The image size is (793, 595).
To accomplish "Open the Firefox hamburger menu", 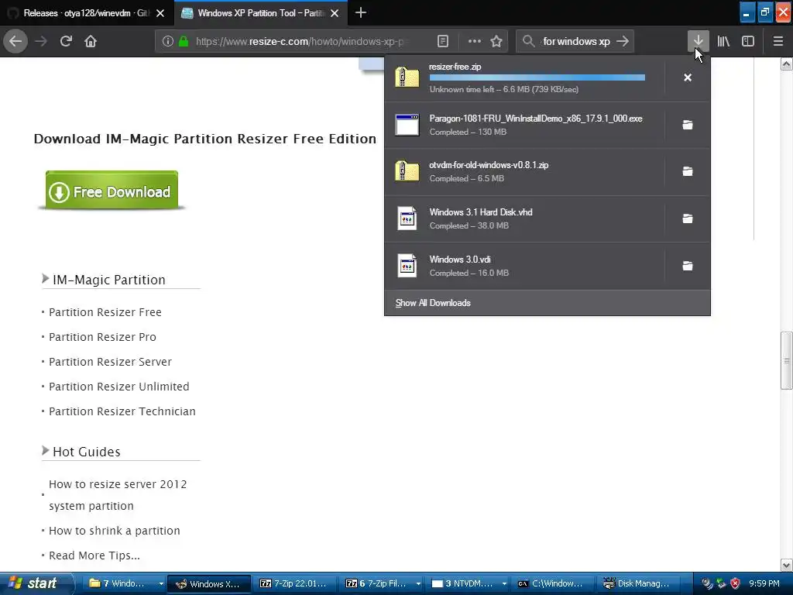I will click(x=778, y=41).
